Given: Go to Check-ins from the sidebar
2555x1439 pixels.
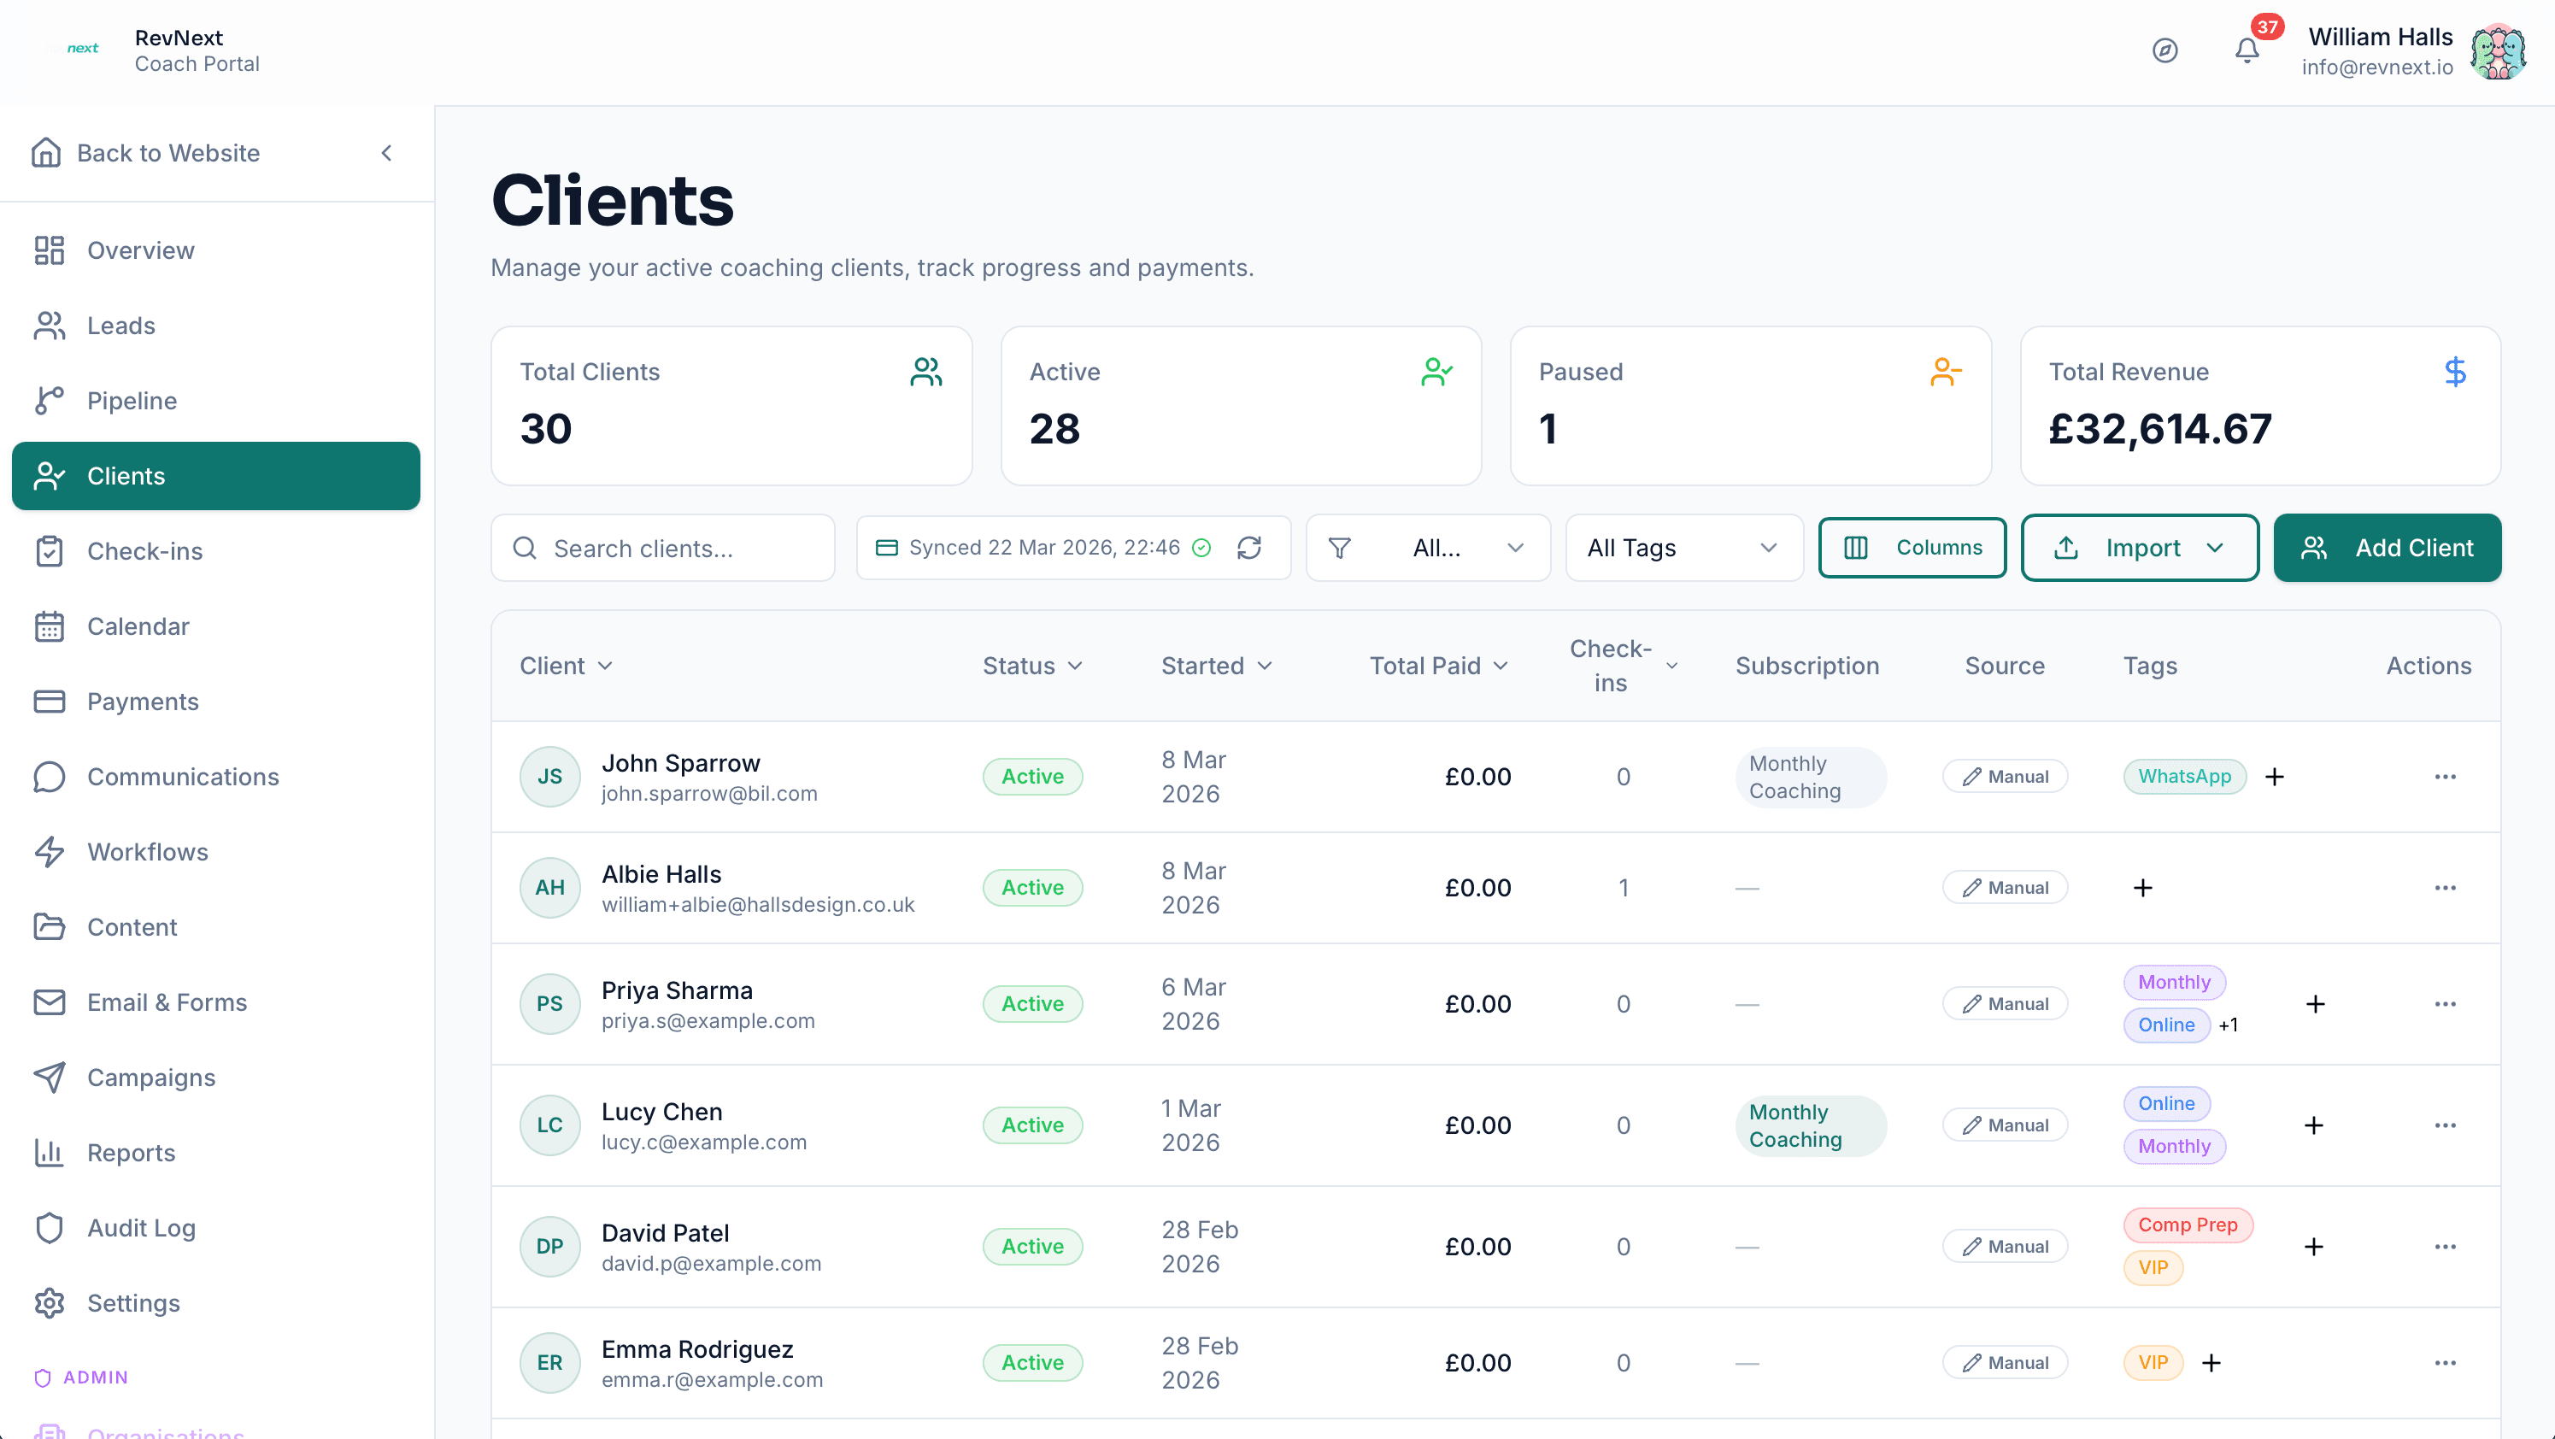Looking at the screenshot, I should [x=144, y=551].
